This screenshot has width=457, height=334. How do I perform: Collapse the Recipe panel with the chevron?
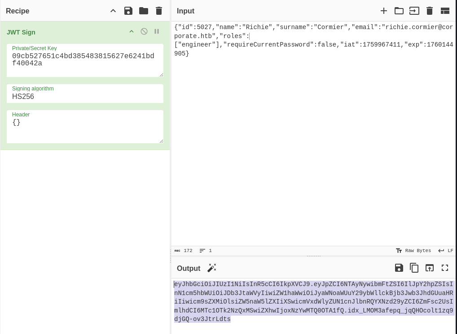click(113, 11)
